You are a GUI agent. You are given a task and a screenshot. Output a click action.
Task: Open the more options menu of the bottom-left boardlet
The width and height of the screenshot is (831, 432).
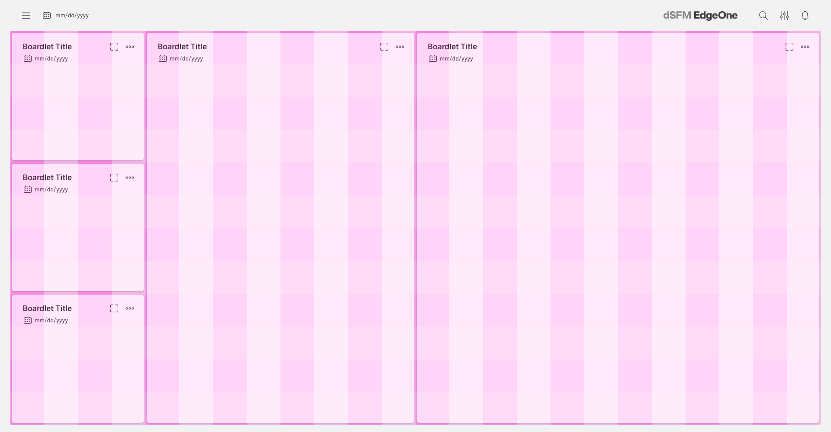pos(130,308)
